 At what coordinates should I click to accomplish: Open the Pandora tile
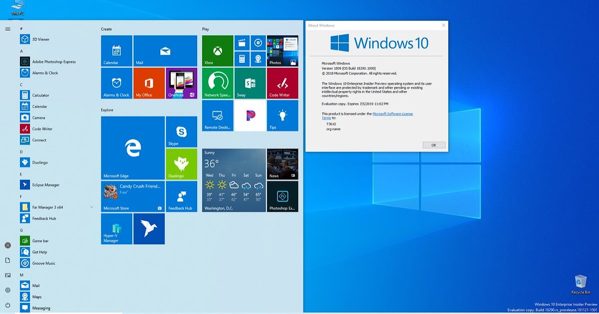coord(250,115)
